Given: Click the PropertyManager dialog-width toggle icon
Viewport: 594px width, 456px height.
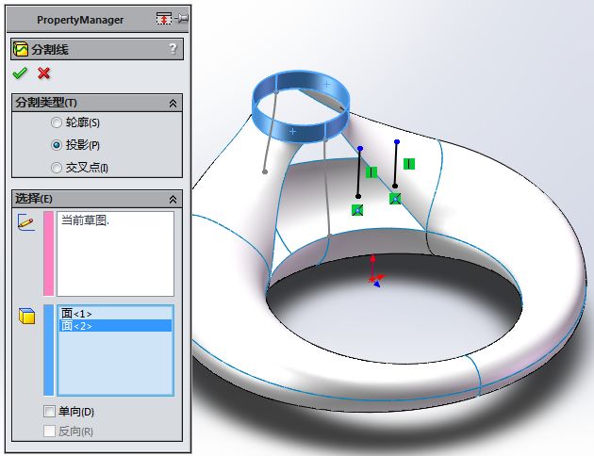Looking at the screenshot, I should click(164, 18).
